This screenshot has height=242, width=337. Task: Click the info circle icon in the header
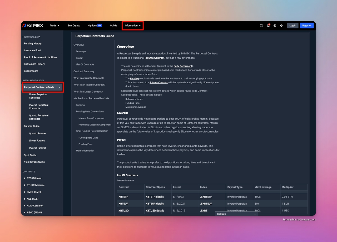(281, 26)
